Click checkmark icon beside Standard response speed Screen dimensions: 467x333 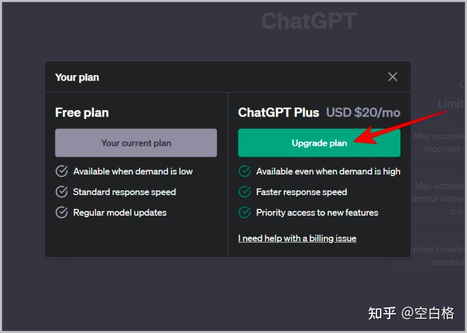coord(62,192)
